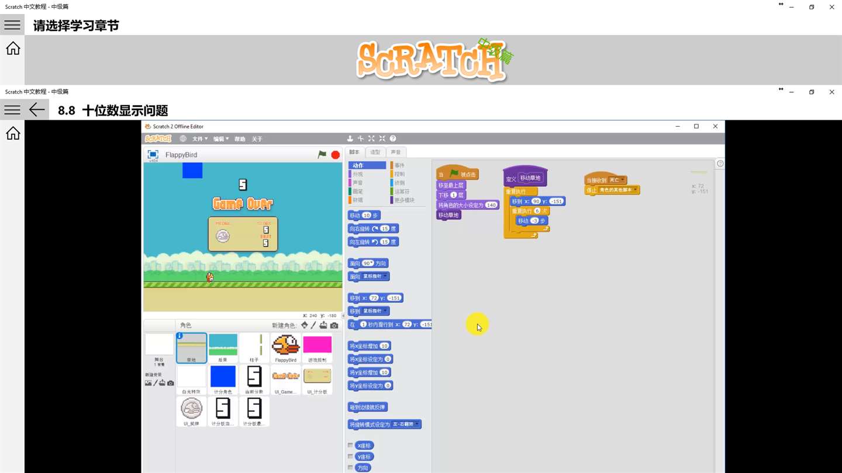Image resolution: width=842 pixels, height=473 pixels.
Task: Click the 碰到边缘就反弹 block
Action: pyautogui.click(x=368, y=407)
